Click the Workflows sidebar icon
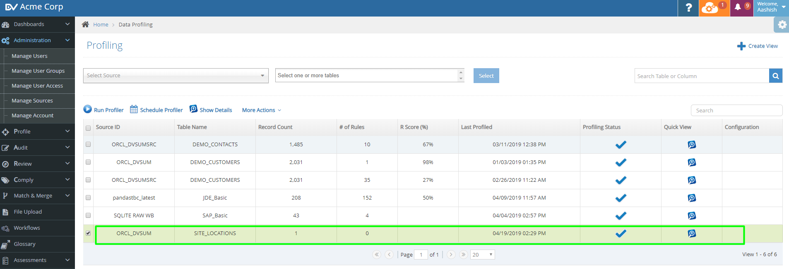The width and height of the screenshot is (789, 269). 5,229
